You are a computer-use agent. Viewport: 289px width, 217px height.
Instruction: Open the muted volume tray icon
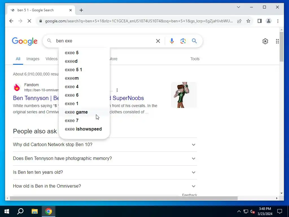tap(253, 211)
